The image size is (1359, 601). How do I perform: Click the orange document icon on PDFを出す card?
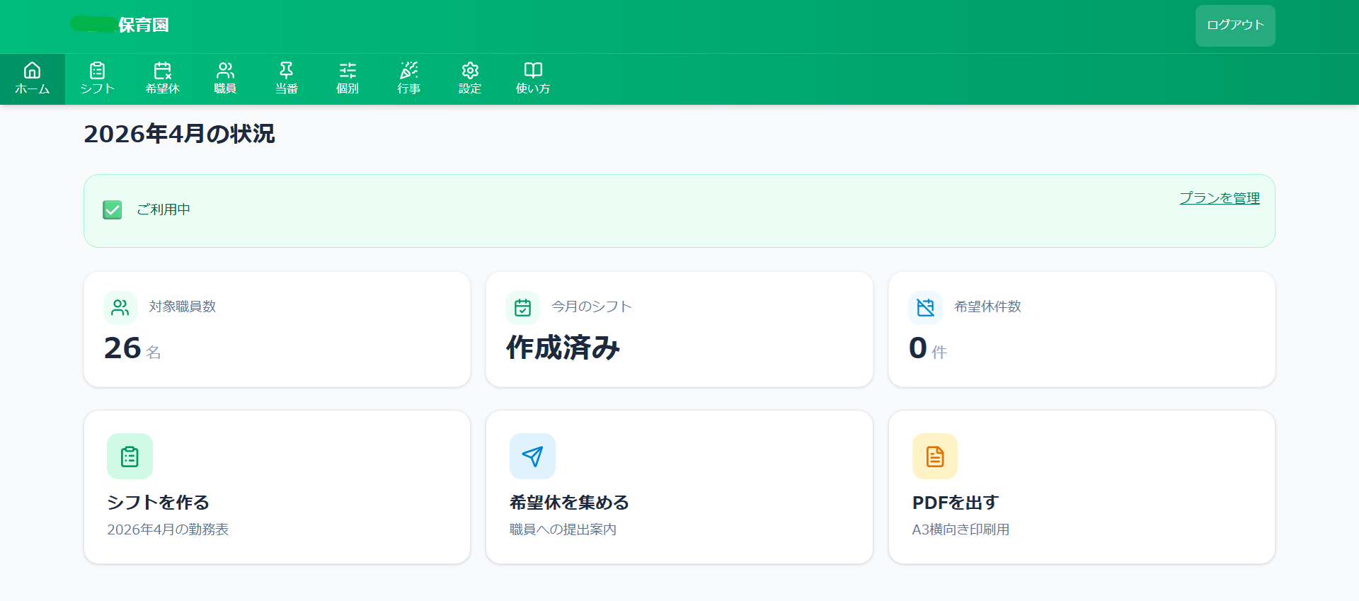(x=935, y=457)
